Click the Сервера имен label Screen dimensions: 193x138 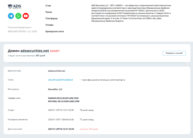pyautogui.click(x=14, y=98)
